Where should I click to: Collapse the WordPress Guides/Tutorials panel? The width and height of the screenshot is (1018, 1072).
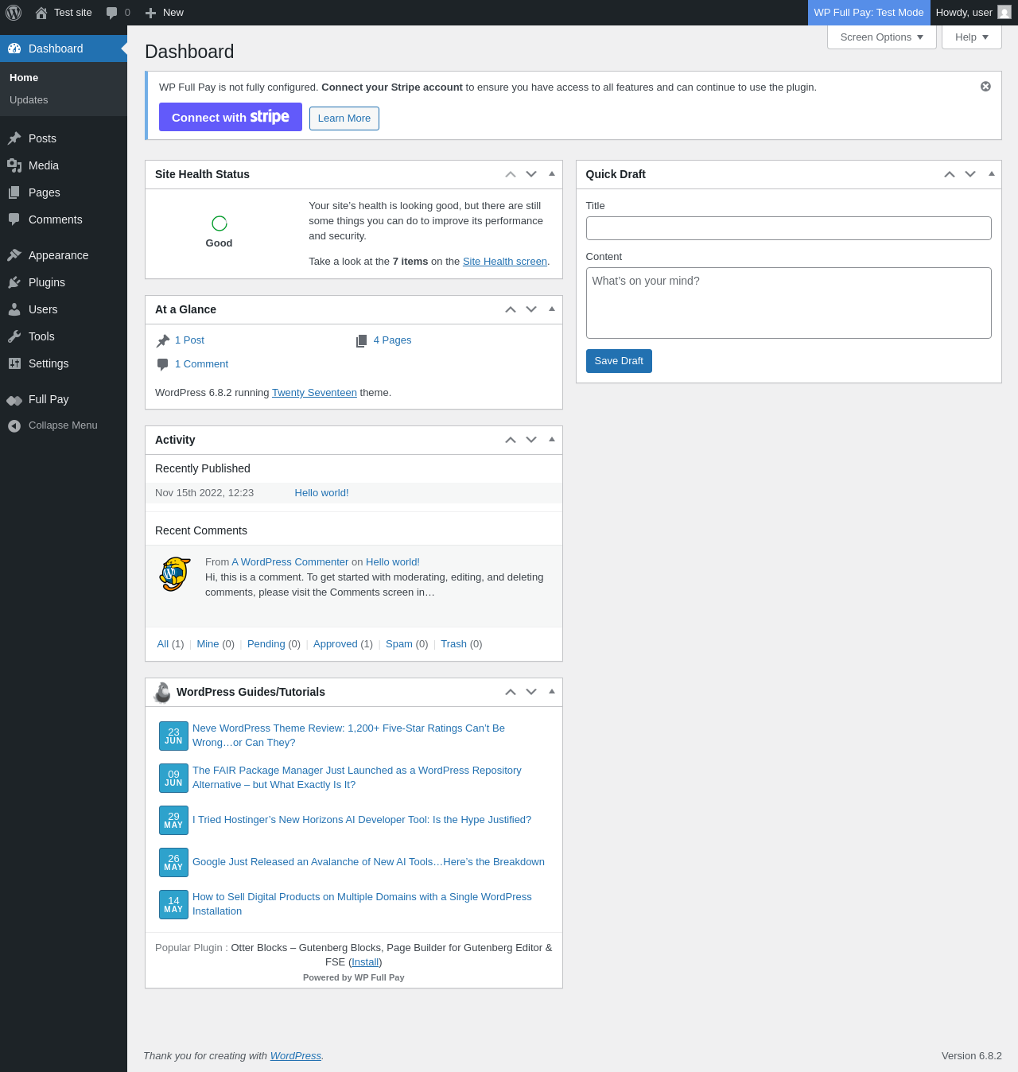click(x=552, y=691)
